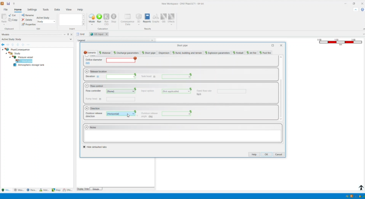Click the OK button
Image resolution: width=365 pixels, height=199 pixels.
(266, 154)
